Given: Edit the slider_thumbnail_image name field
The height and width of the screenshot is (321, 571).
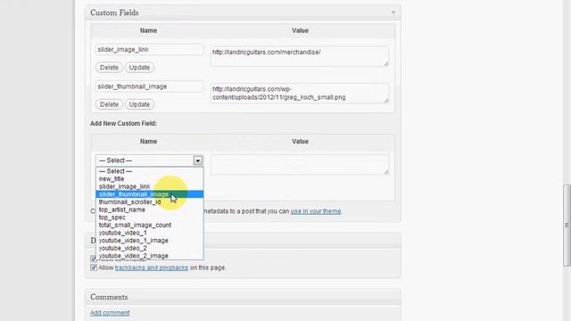Looking at the screenshot, I should click(x=149, y=86).
